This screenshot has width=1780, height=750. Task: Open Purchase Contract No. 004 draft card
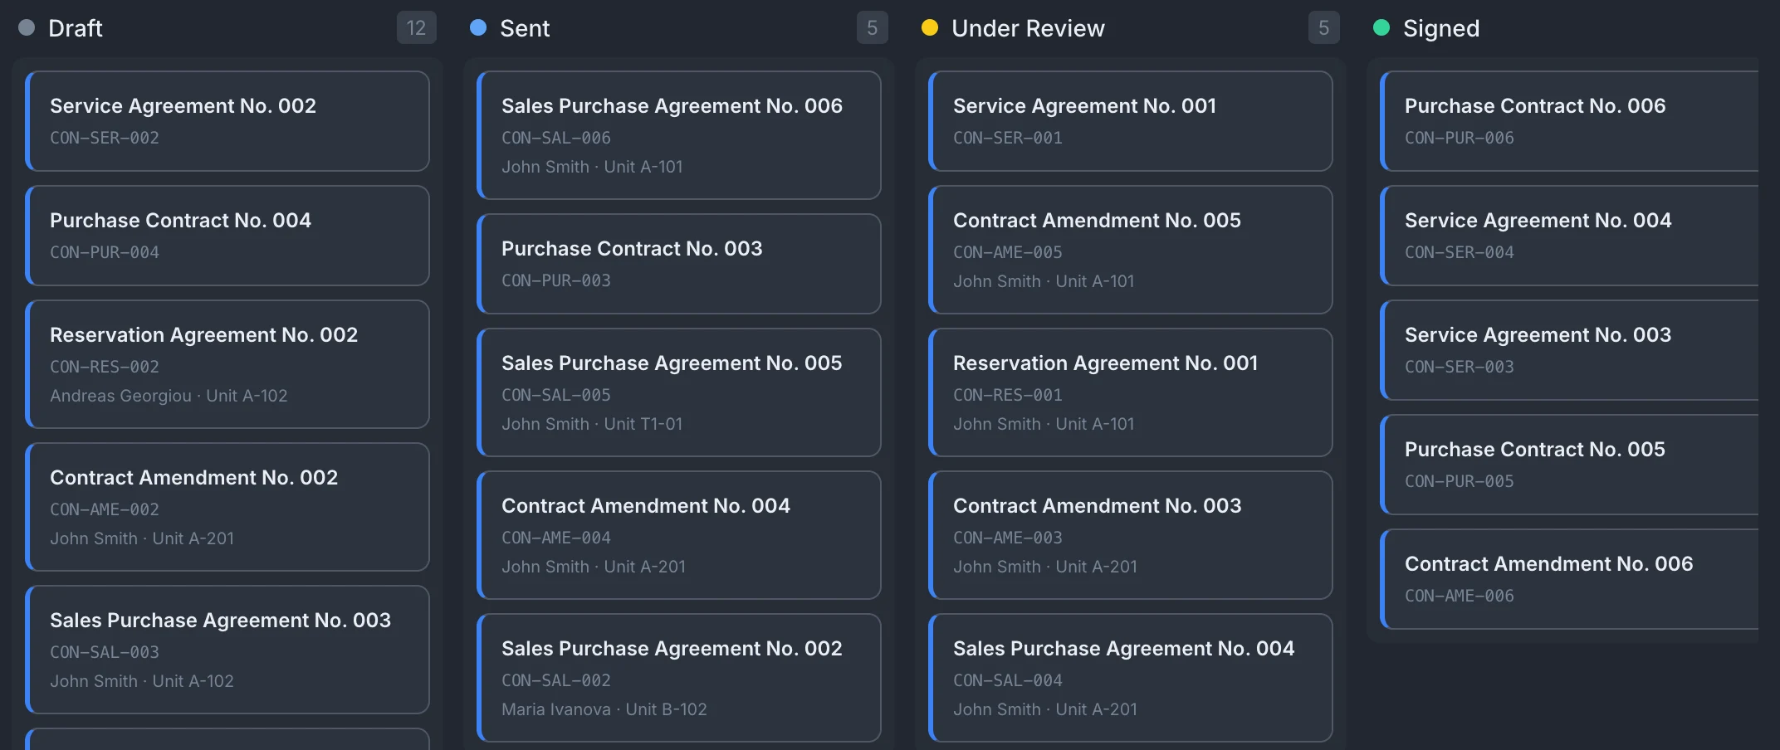tap(227, 236)
